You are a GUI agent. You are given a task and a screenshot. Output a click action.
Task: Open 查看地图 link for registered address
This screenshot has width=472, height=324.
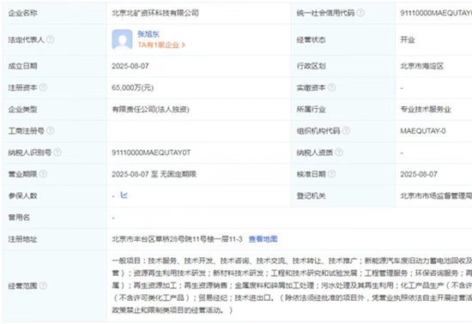click(x=263, y=239)
